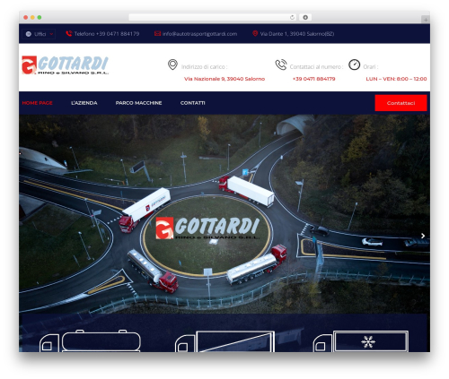Viewport: 449px width, 379px height.
Task: Open Via Dante 1, 39040 Salorno address
Action: [297, 34]
